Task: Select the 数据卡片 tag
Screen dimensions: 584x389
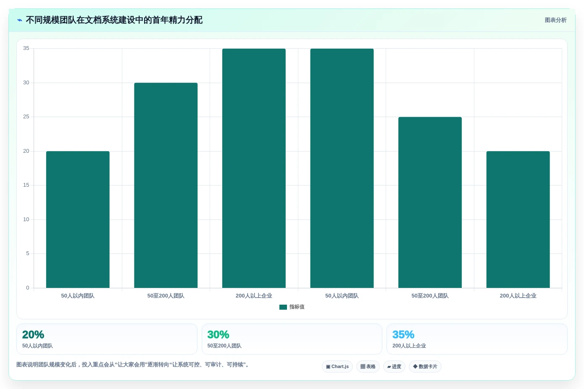Action: [x=425, y=366]
